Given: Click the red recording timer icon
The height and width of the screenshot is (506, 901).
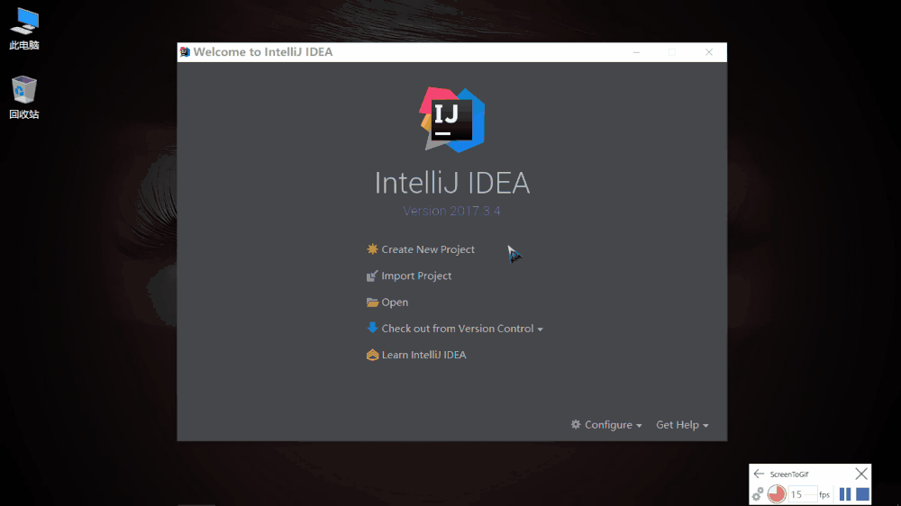Looking at the screenshot, I should (777, 494).
